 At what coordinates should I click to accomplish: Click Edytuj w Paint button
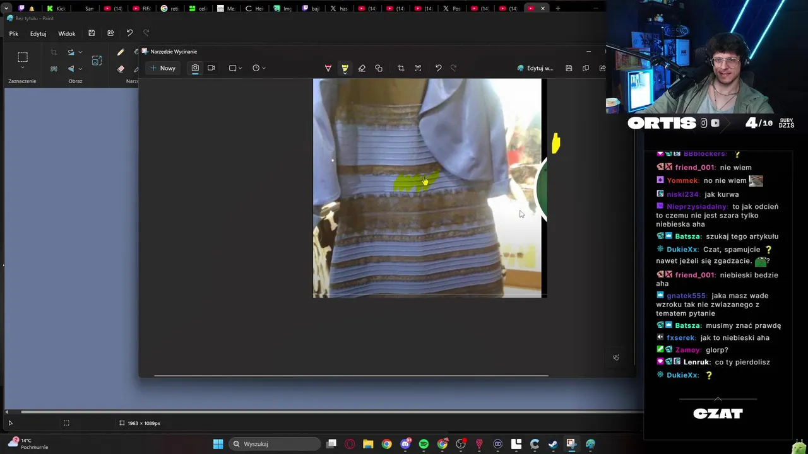[535, 68]
